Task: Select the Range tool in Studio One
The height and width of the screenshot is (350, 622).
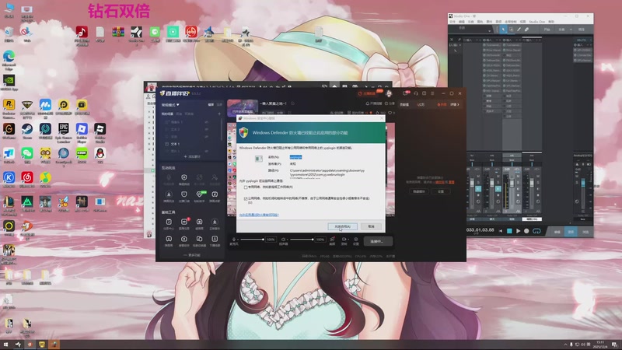Action: click(x=511, y=30)
